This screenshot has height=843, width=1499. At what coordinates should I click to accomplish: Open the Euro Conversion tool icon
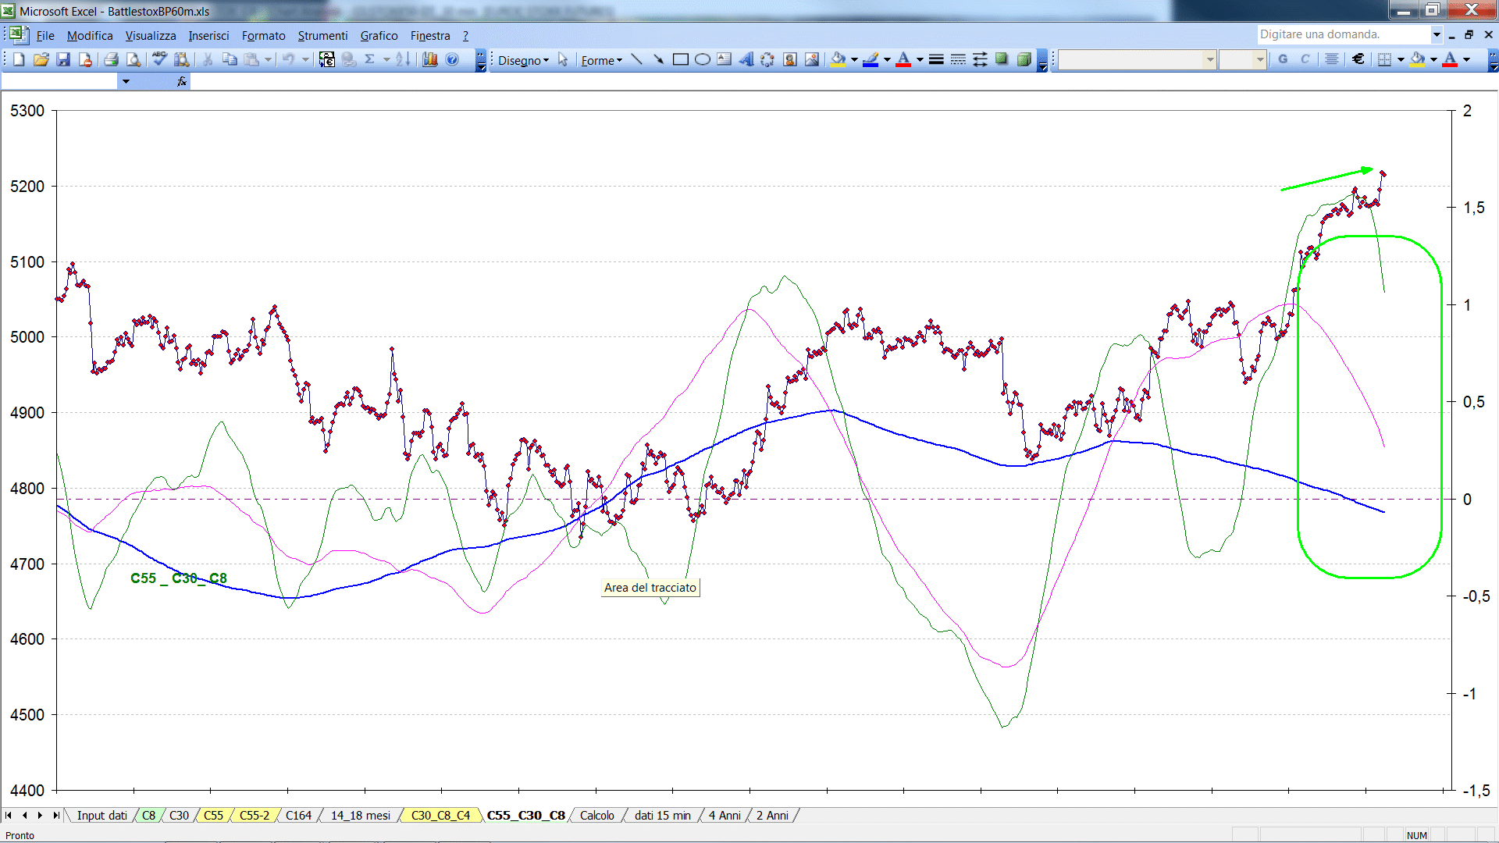point(327,59)
